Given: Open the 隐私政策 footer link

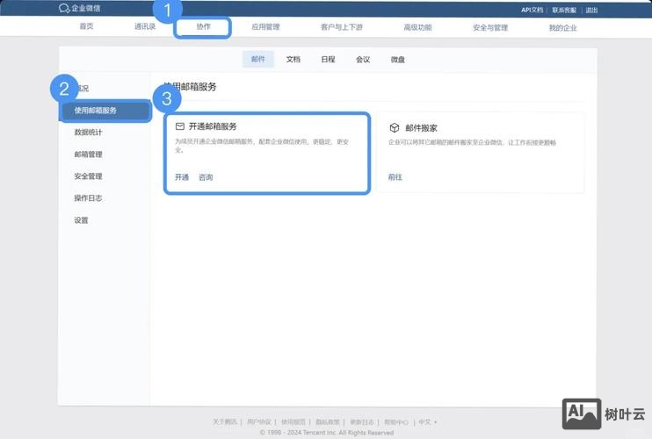Looking at the screenshot, I should click(328, 422).
